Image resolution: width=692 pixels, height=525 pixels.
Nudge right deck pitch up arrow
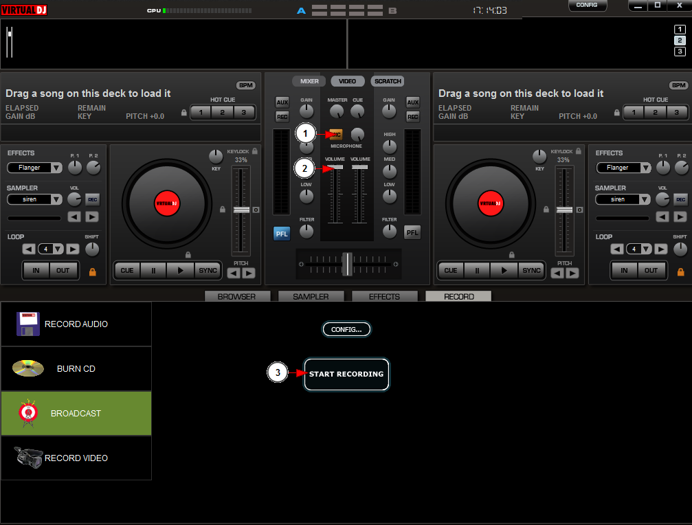pos(572,273)
